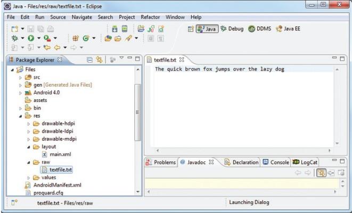Open the File menu
The width and height of the screenshot is (352, 213).
tap(11, 17)
